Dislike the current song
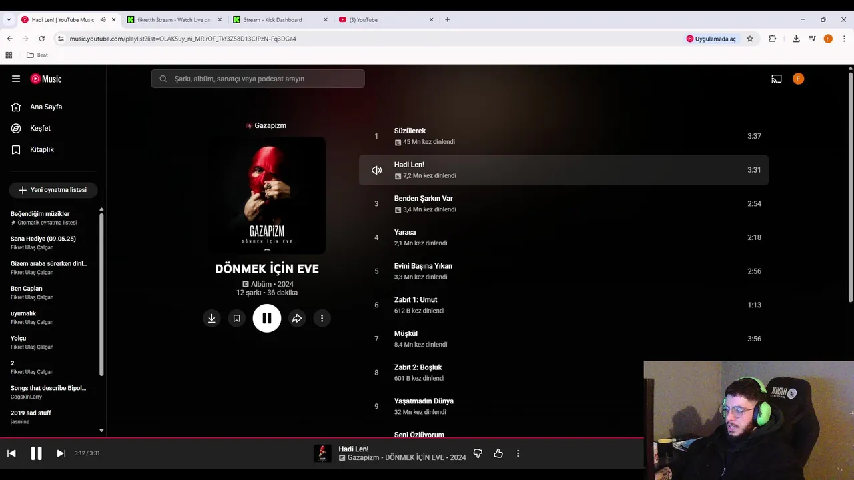Image resolution: width=854 pixels, height=480 pixels. click(478, 453)
